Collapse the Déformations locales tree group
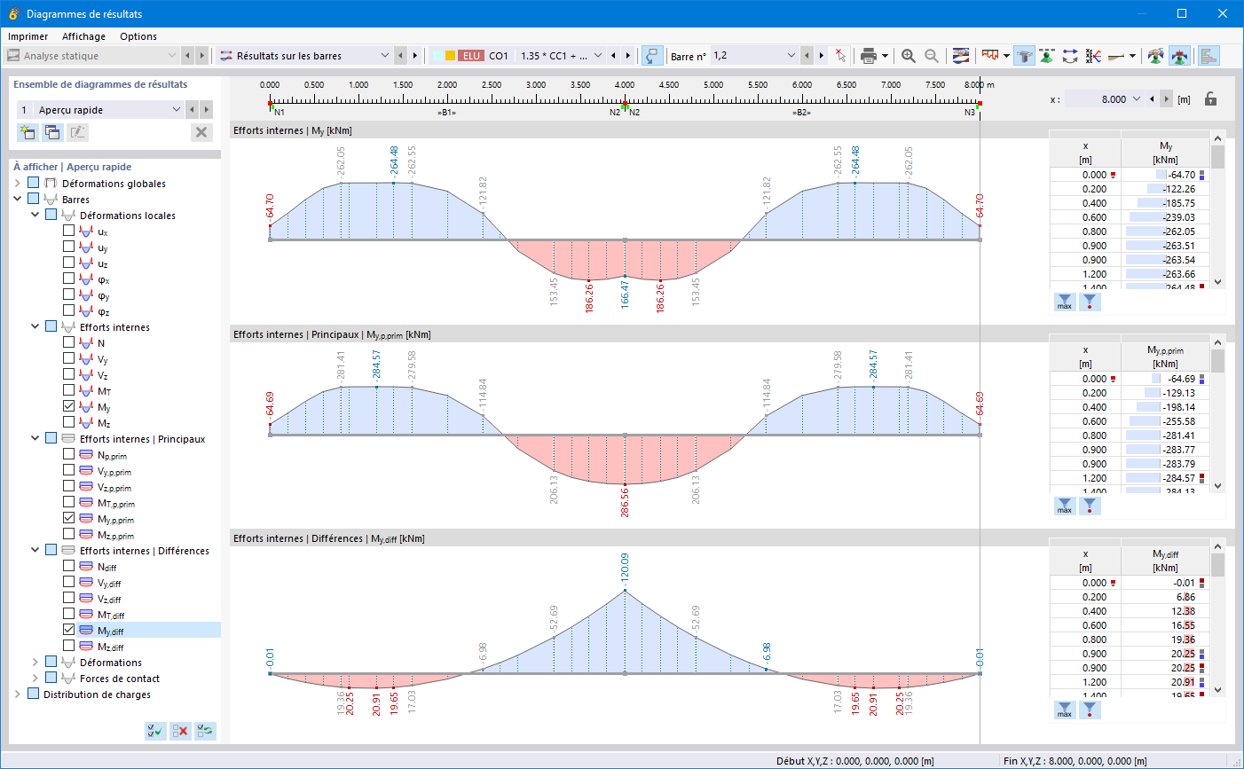The width and height of the screenshot is (1244, 769). 35,215
